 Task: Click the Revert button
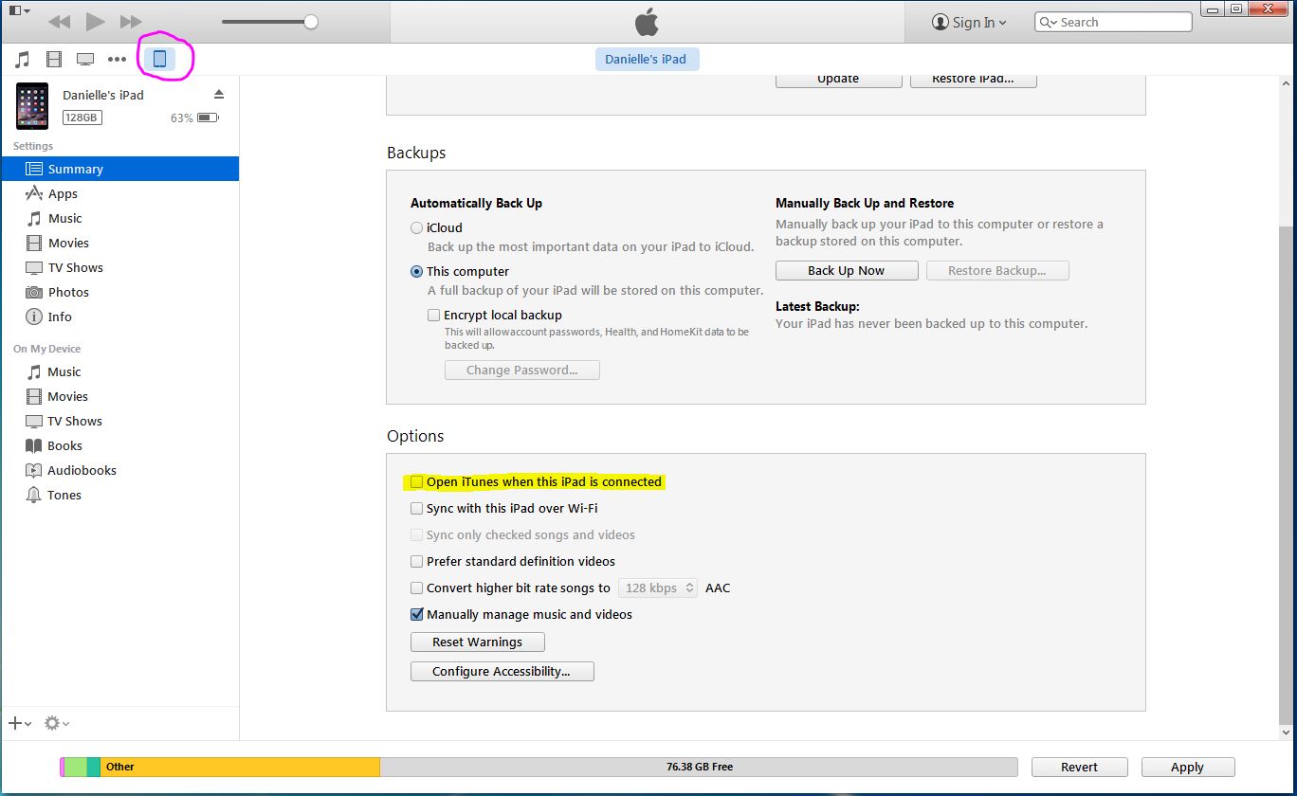pyautogui.click(x=1079, y=767)
